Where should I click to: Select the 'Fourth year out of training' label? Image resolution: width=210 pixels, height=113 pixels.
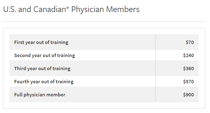(x=44, y=82)
